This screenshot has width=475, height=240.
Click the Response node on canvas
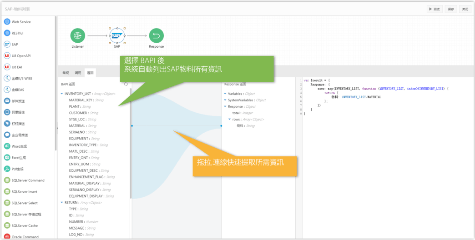click(157, 36)
